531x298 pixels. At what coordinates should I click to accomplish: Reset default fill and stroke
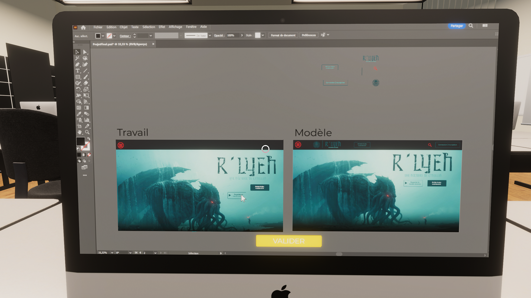pos(78,149)
